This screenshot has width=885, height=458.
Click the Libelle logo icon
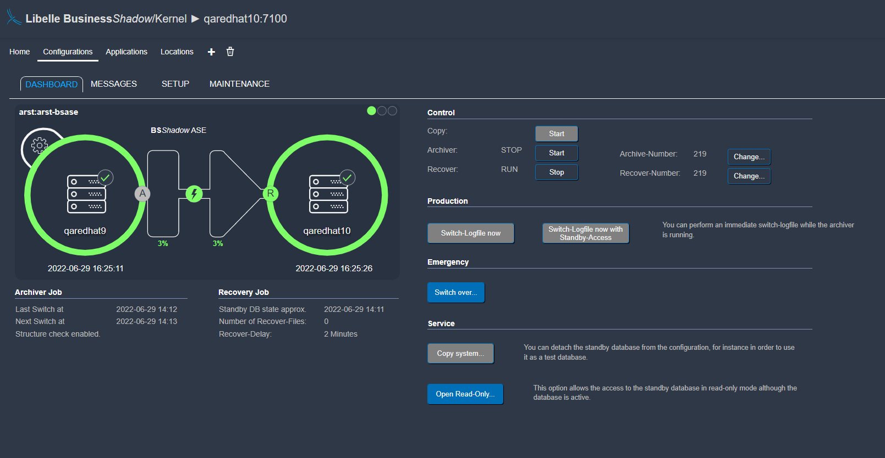[x=14, y=18]
